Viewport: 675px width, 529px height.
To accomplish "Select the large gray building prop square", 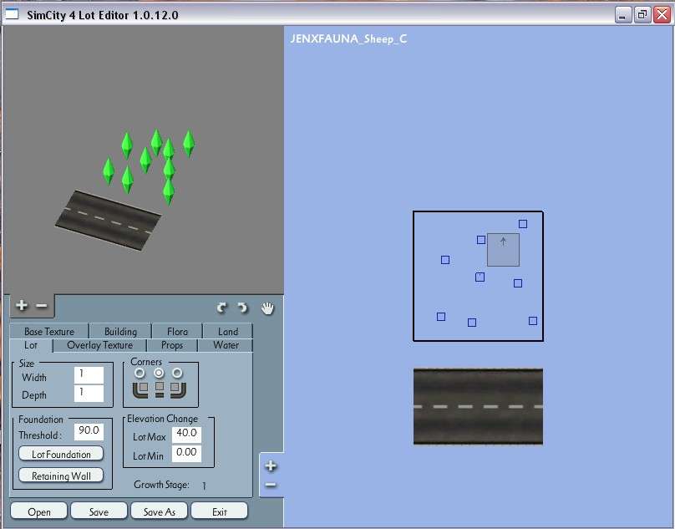I will click(x=503, y=250).
